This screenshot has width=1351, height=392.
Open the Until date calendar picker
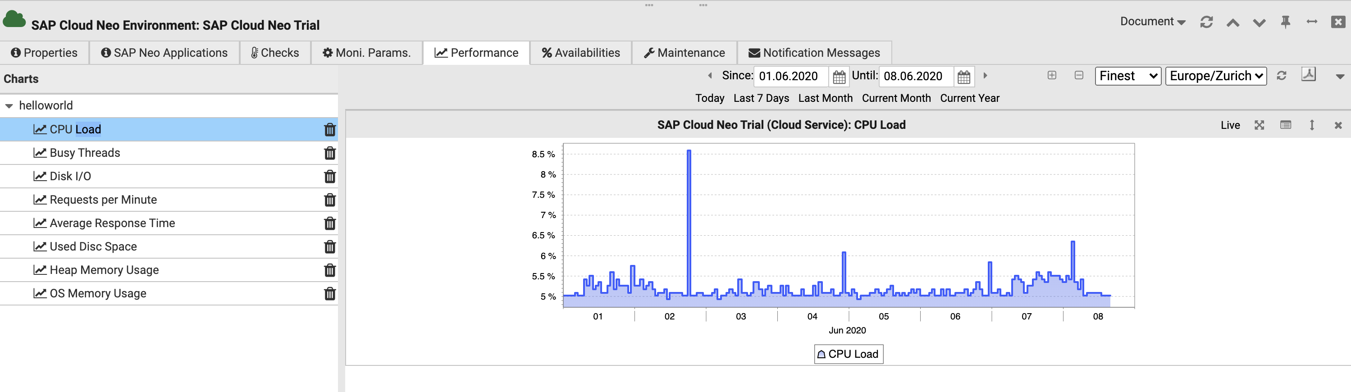(x=963, y=77)
